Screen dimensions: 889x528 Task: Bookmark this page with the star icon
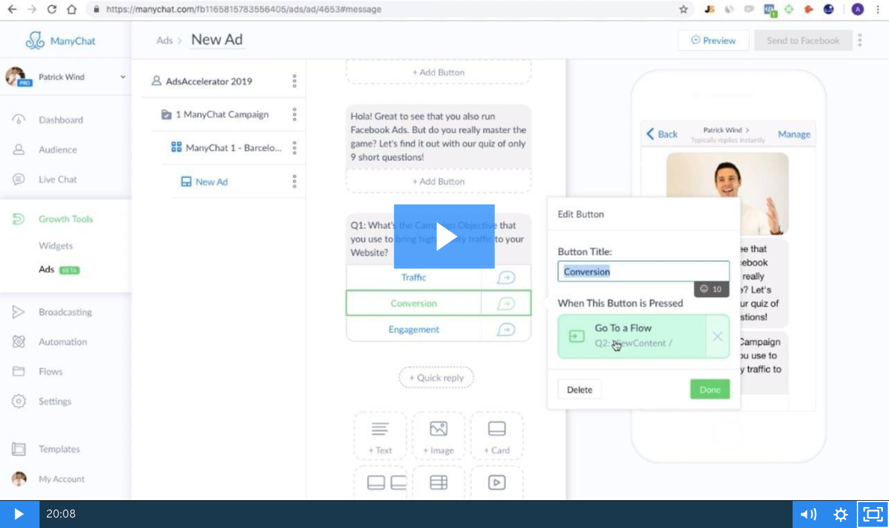tap(683, 9)
